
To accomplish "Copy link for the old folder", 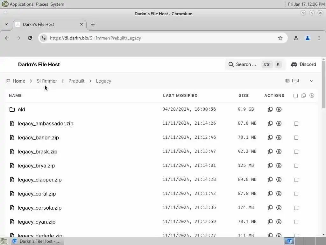I will 270,109.
